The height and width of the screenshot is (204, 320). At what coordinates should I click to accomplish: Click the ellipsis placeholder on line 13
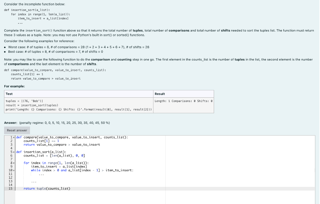pyautogui.click(x=33, y=181)
